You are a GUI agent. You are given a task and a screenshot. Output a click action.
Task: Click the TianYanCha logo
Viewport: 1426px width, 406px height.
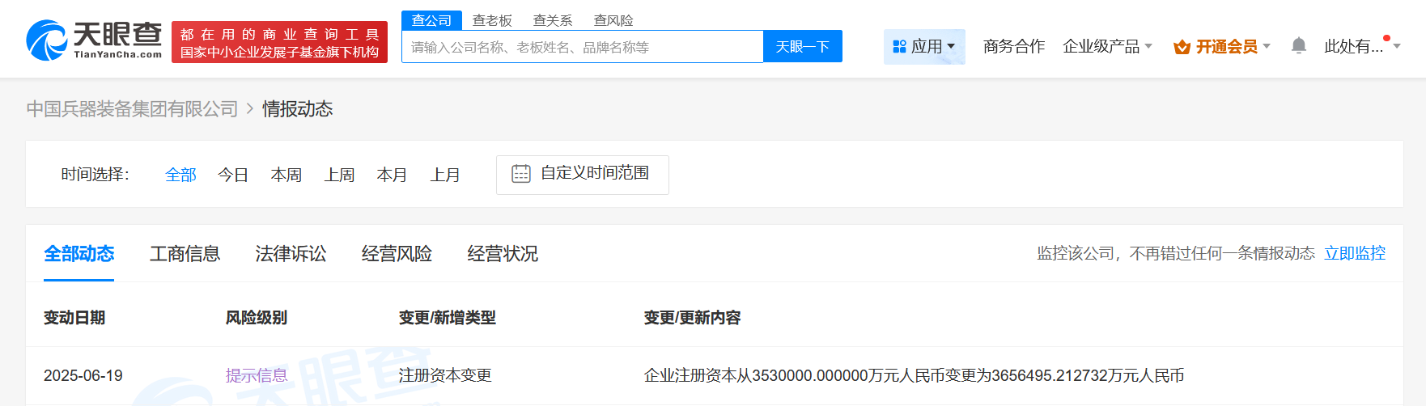coord(94,40)
